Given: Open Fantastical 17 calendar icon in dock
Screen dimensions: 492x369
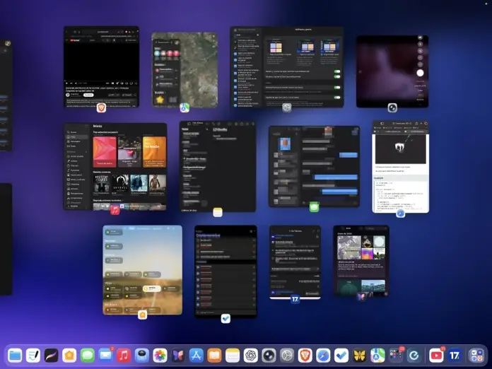Looking at the screenshot, I should (455, 356).
